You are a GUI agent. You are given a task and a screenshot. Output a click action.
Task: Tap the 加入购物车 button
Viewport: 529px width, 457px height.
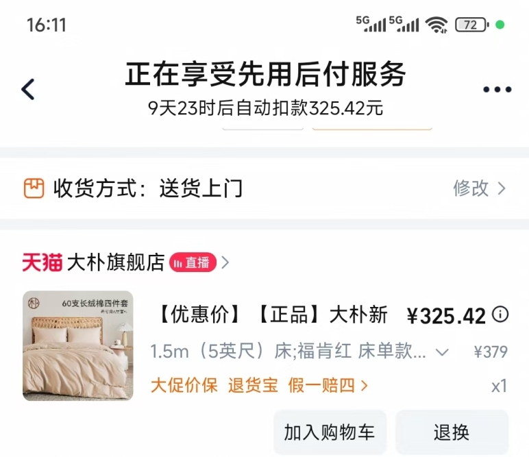[330, 432]
